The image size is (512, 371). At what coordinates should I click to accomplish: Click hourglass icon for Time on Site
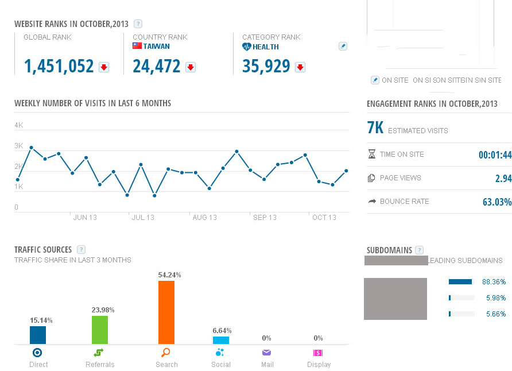[x=371, y=154]
